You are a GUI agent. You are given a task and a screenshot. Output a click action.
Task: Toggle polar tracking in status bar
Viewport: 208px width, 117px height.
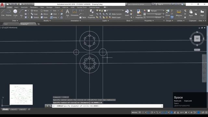152,112
